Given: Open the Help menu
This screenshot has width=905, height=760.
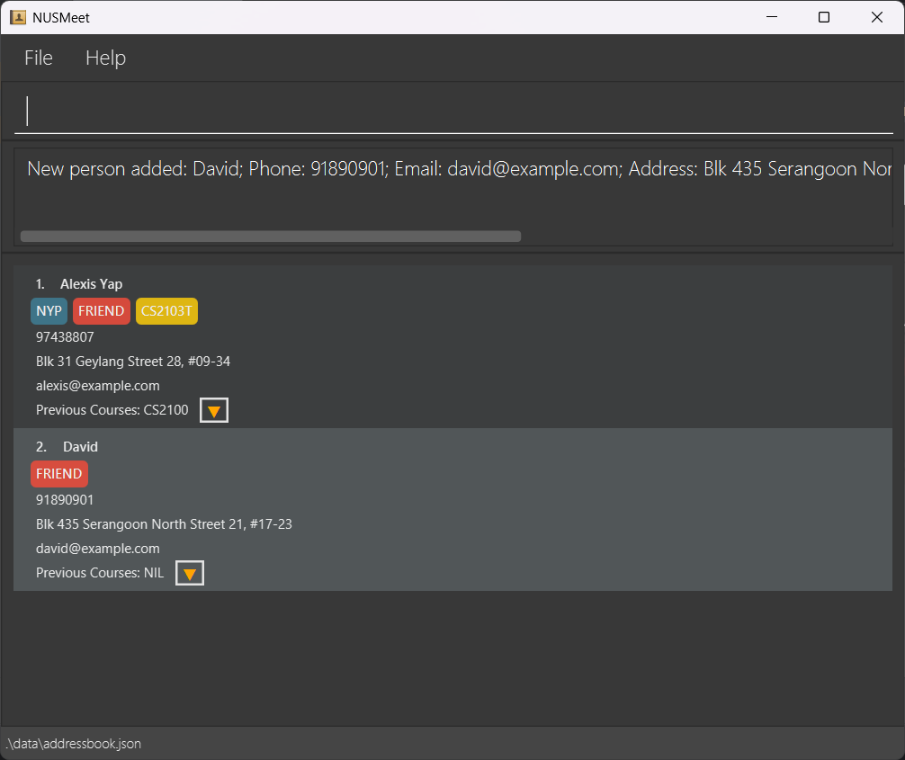Looking at the screenshot, I should coord(105,58).
